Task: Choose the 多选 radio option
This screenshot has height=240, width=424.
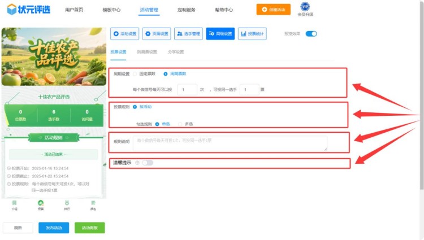Action: click(180, 124)
